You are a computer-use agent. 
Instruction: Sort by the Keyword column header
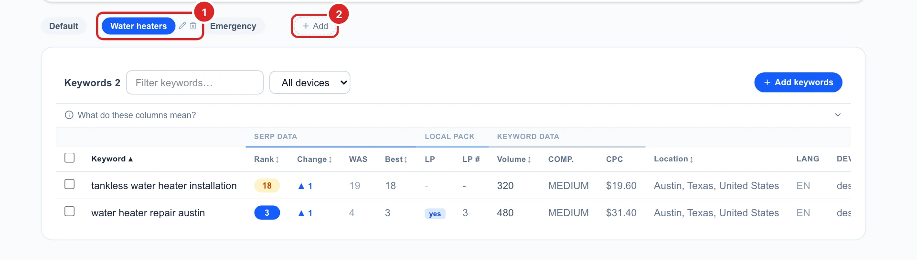112,159
